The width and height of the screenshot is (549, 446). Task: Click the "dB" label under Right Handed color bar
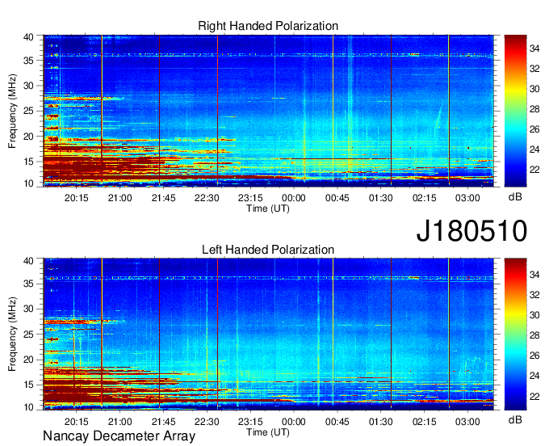pos(515,197)
